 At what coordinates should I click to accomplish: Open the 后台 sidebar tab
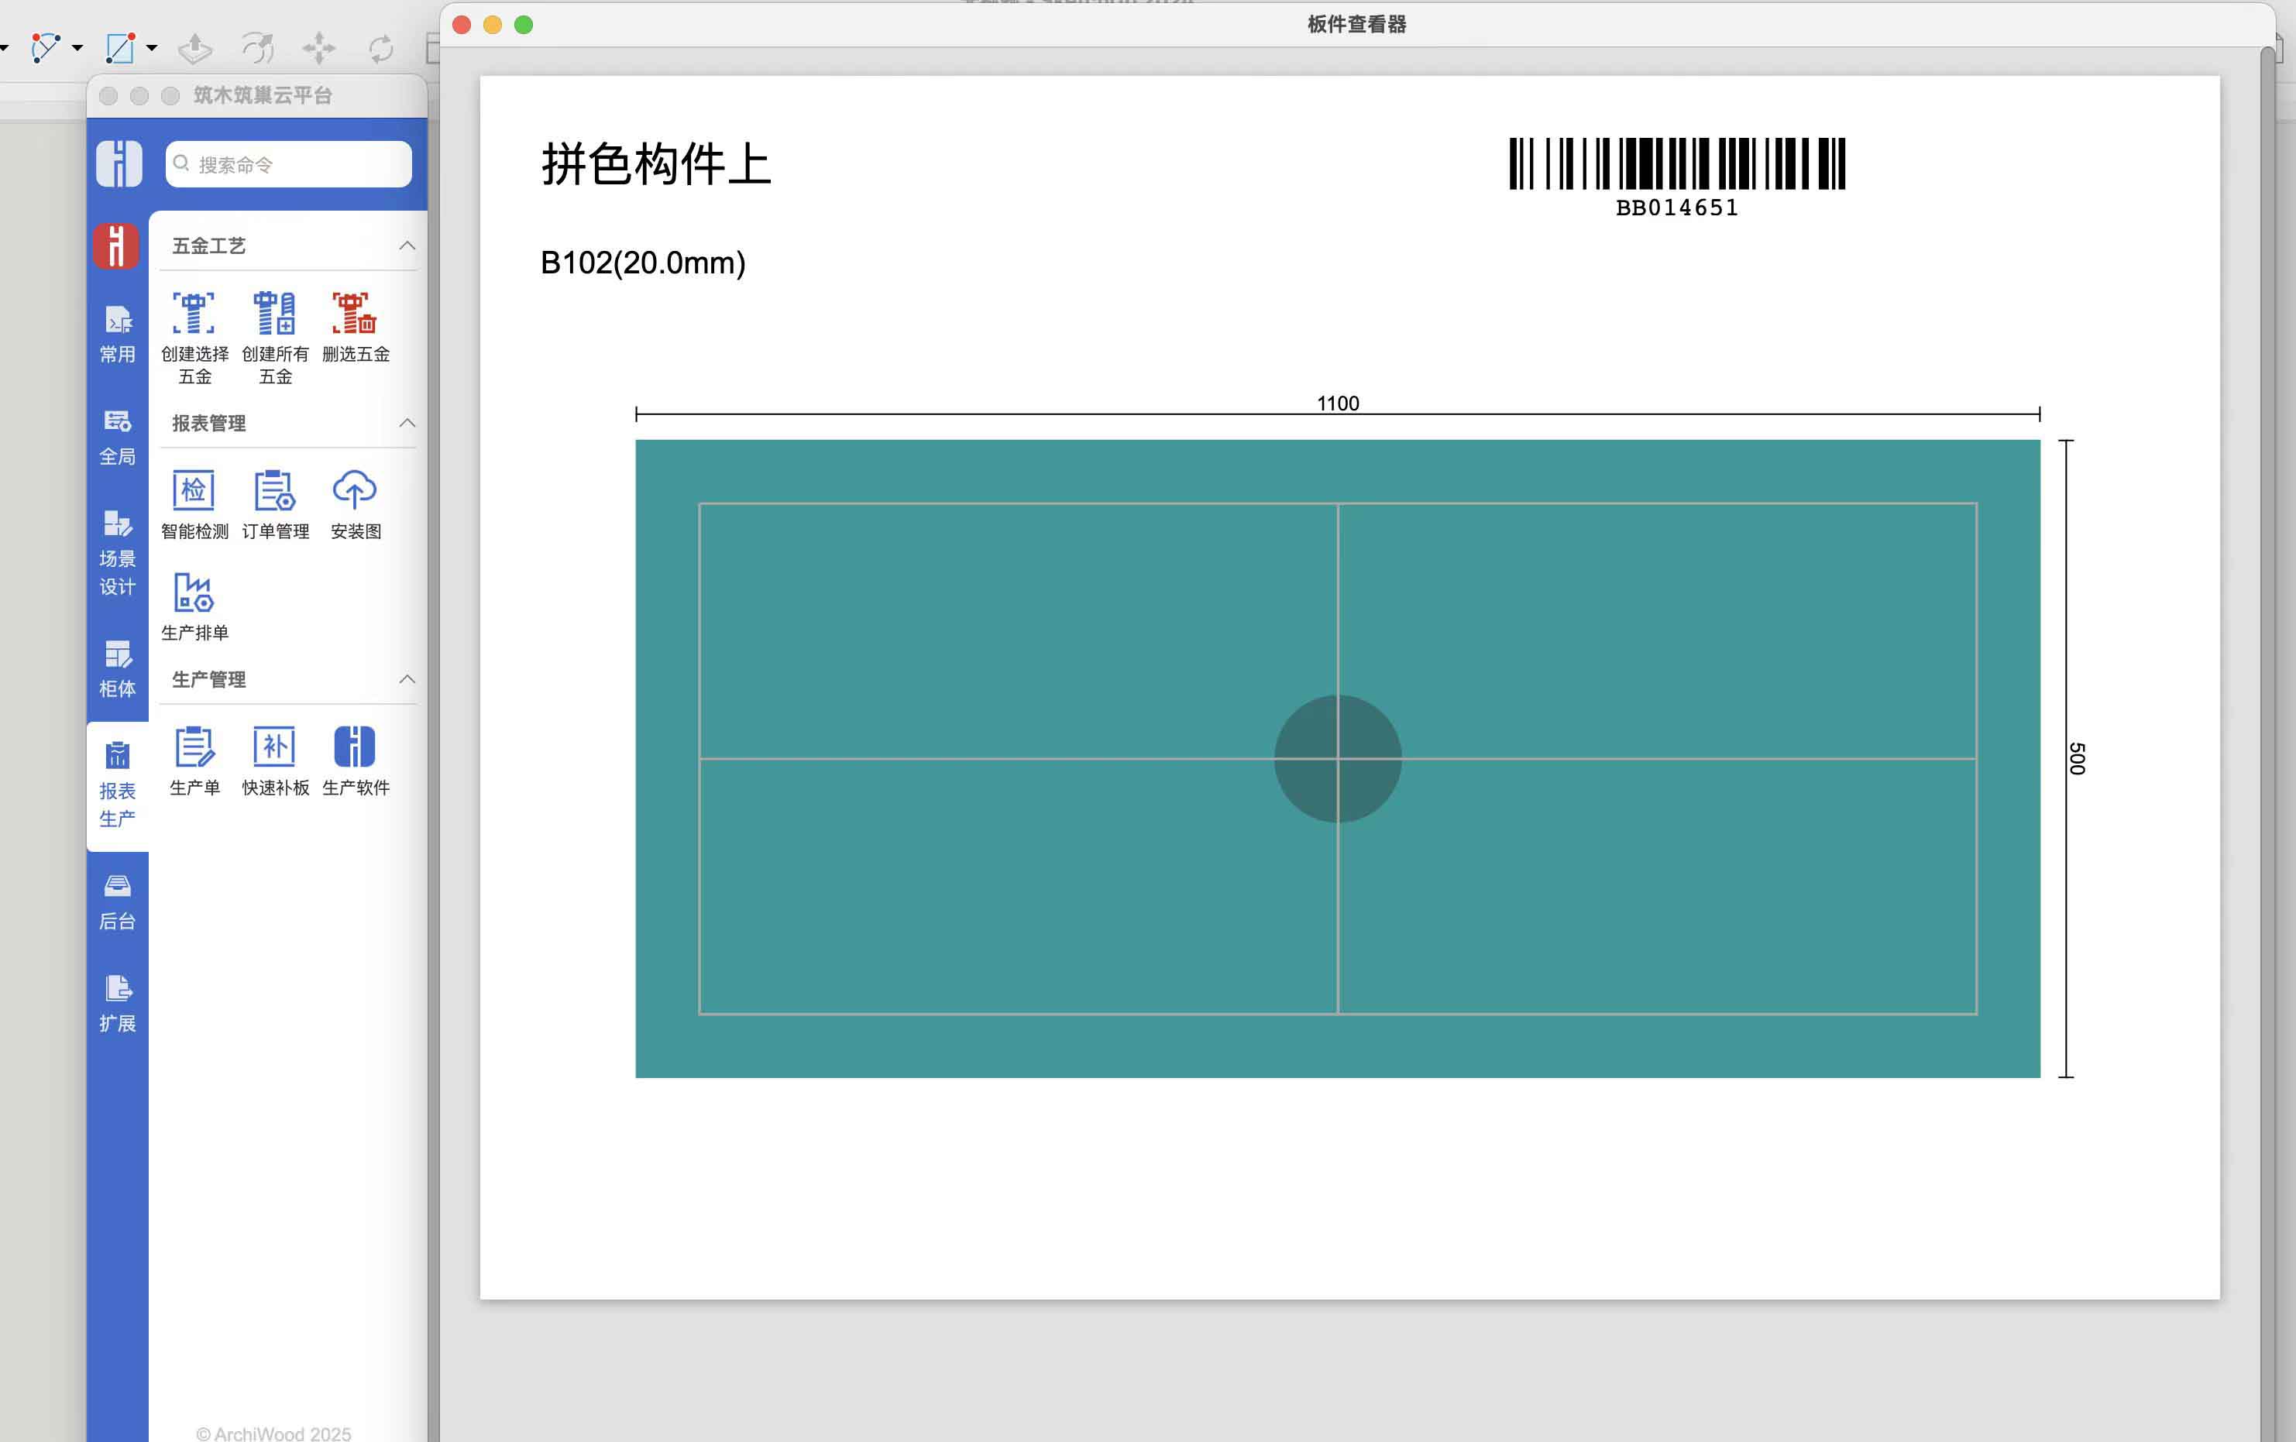tap(117, 901)
